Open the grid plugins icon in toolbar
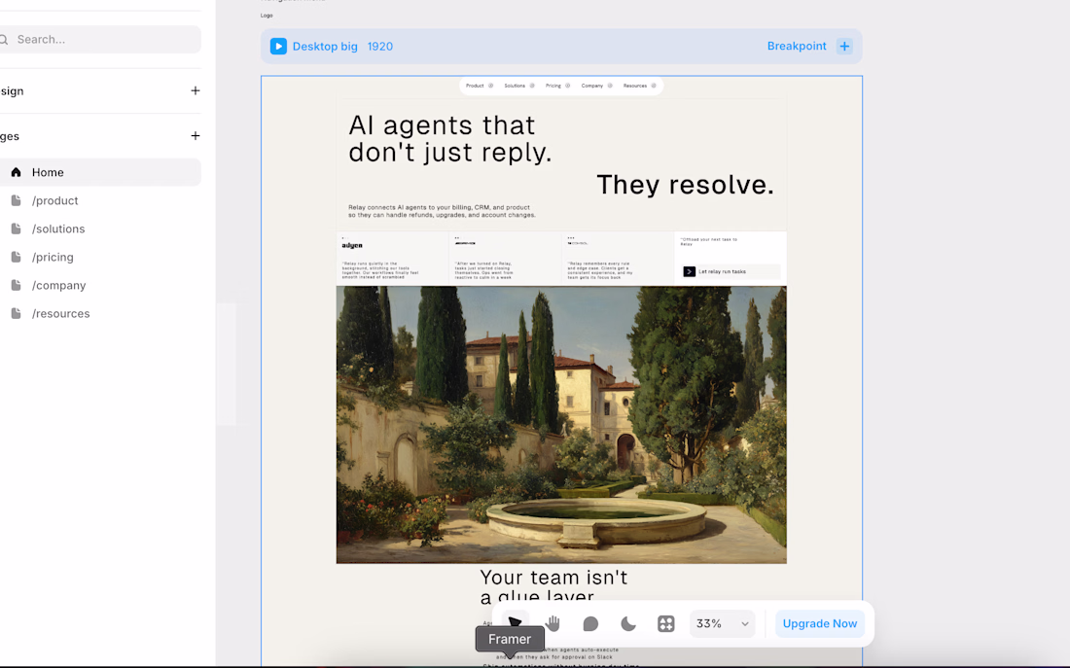 pos(666,623)
